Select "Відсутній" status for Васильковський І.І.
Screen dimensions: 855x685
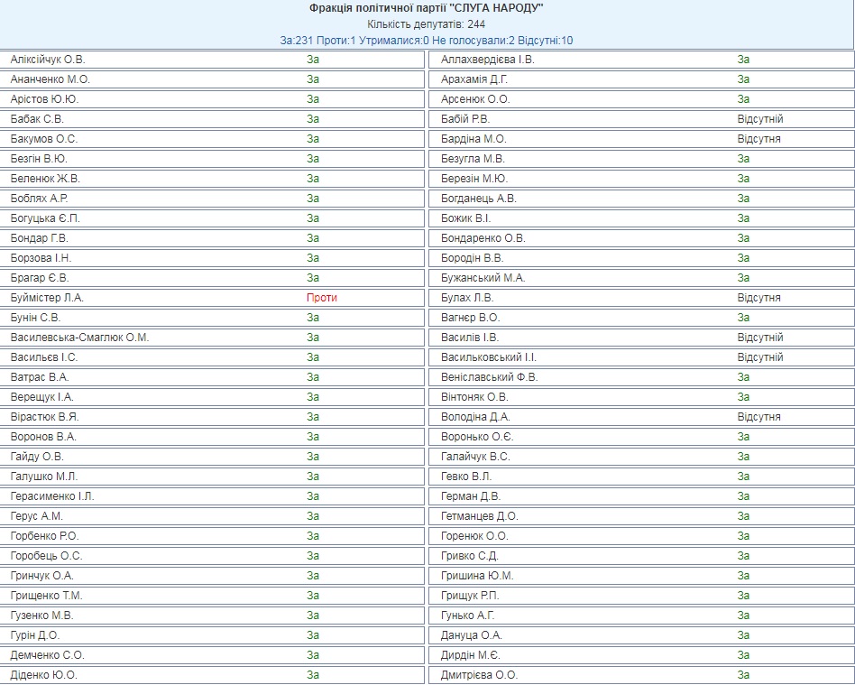tap(760, 357)
